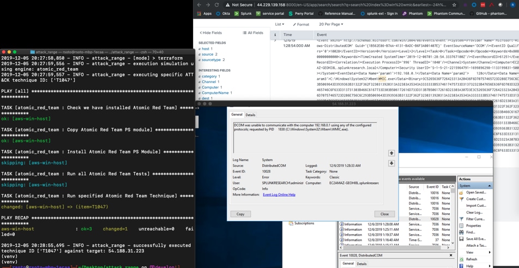The height and width of the screenshot is (268, 519).
Task: Click the Time column header
Action: point(288,34)
